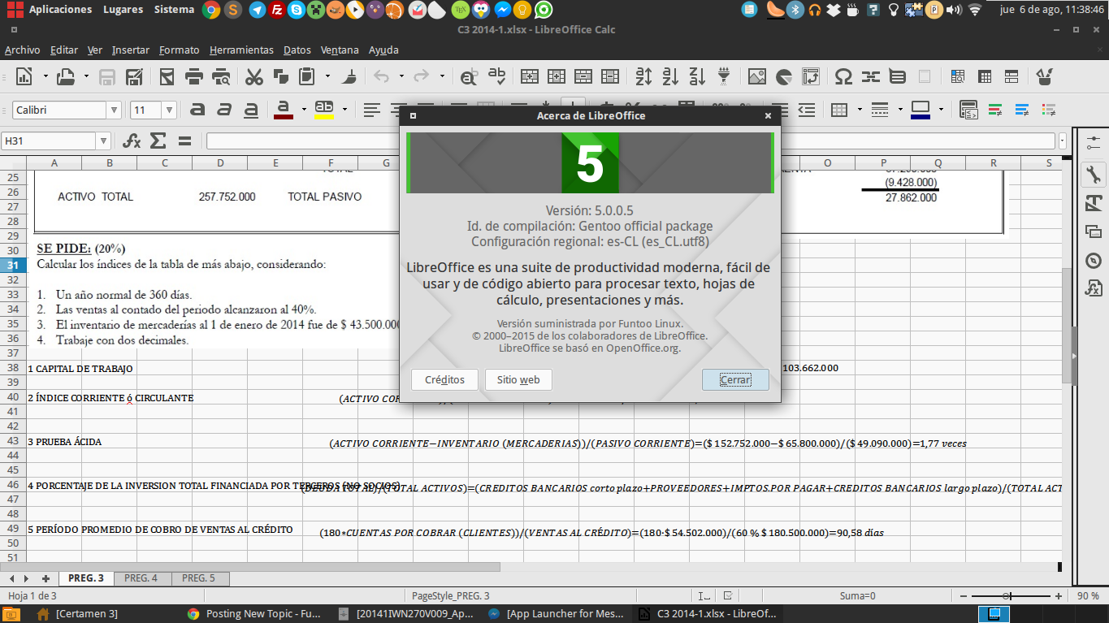This screenshot has width=1109, height=623.
Task: Click the Open file folder icon
Action: [67, 77]
